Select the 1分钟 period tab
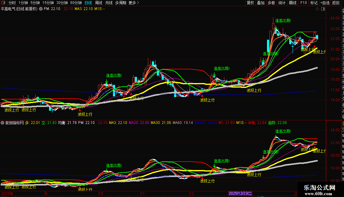 [x=23, y=3]
